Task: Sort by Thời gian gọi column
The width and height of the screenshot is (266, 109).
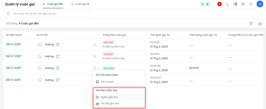Action: pos(168,35)
